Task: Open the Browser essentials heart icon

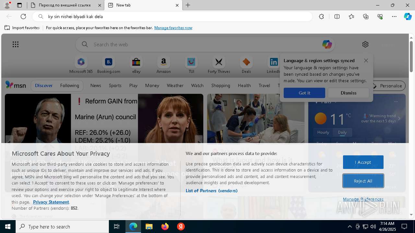Action: click(x=380, y=17)
